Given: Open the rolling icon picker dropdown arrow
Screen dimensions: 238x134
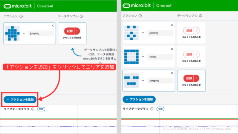Looking at the screenshot, I should [143, 56].
